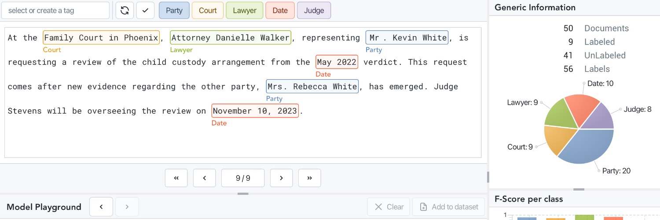The height and width of the screenshot is (220, 660).
Task: Click the refresh annotations icon
Action: tap(125, 11)
